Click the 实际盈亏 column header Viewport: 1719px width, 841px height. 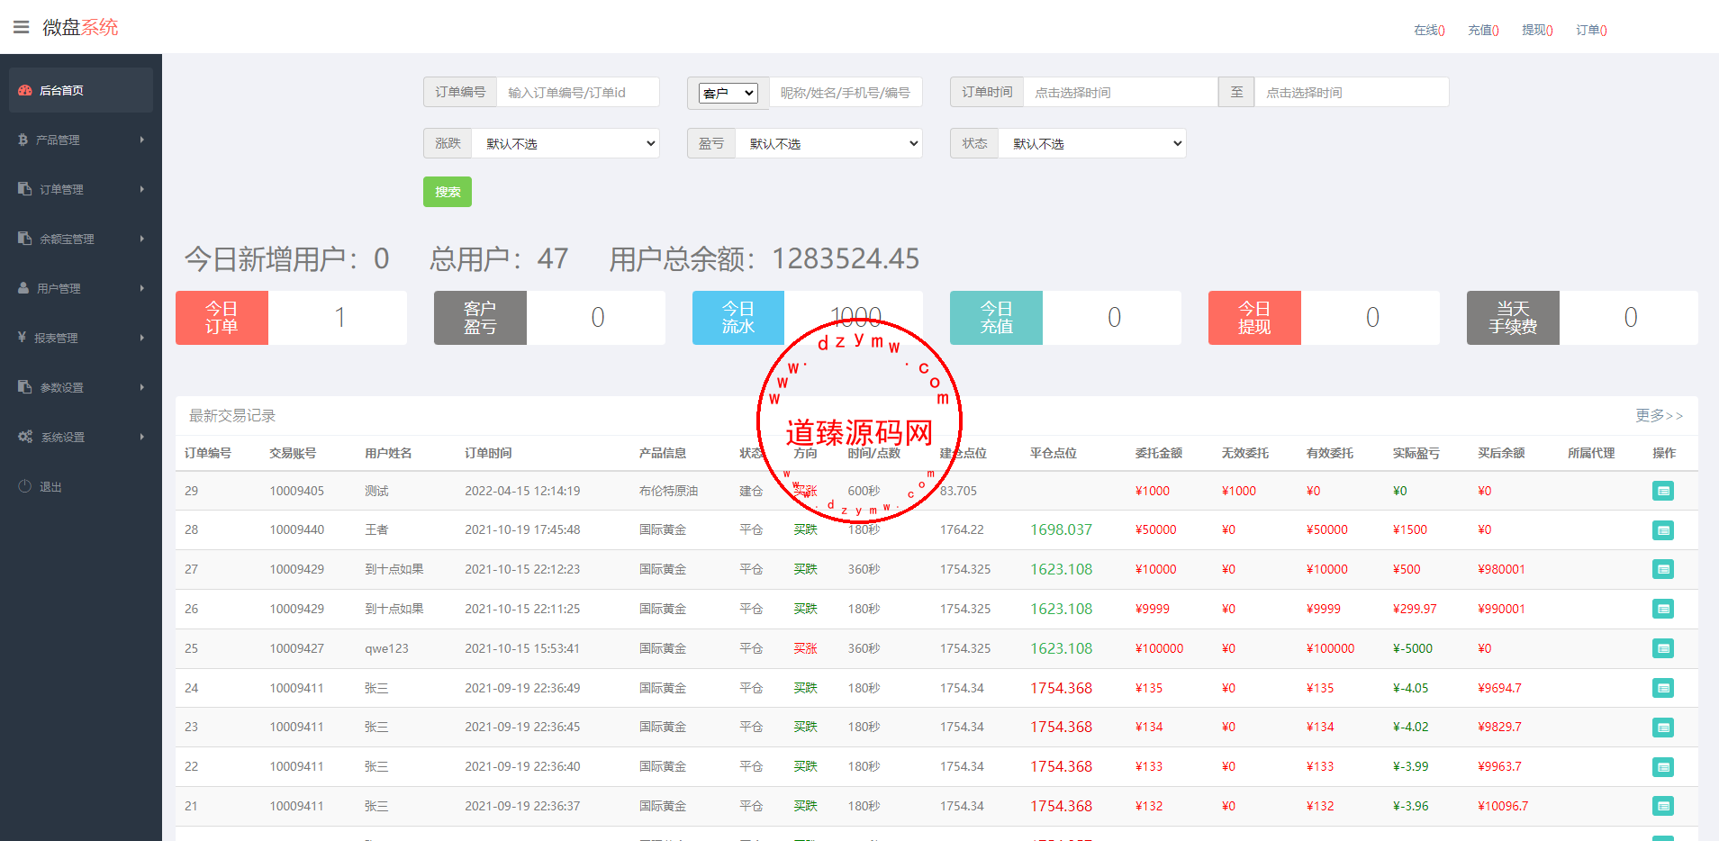pyautogui.click(x=1416, y=453)
